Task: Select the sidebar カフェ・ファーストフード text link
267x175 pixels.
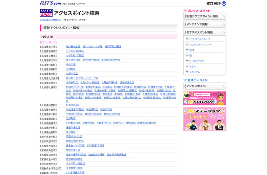Action: point(201,45)
